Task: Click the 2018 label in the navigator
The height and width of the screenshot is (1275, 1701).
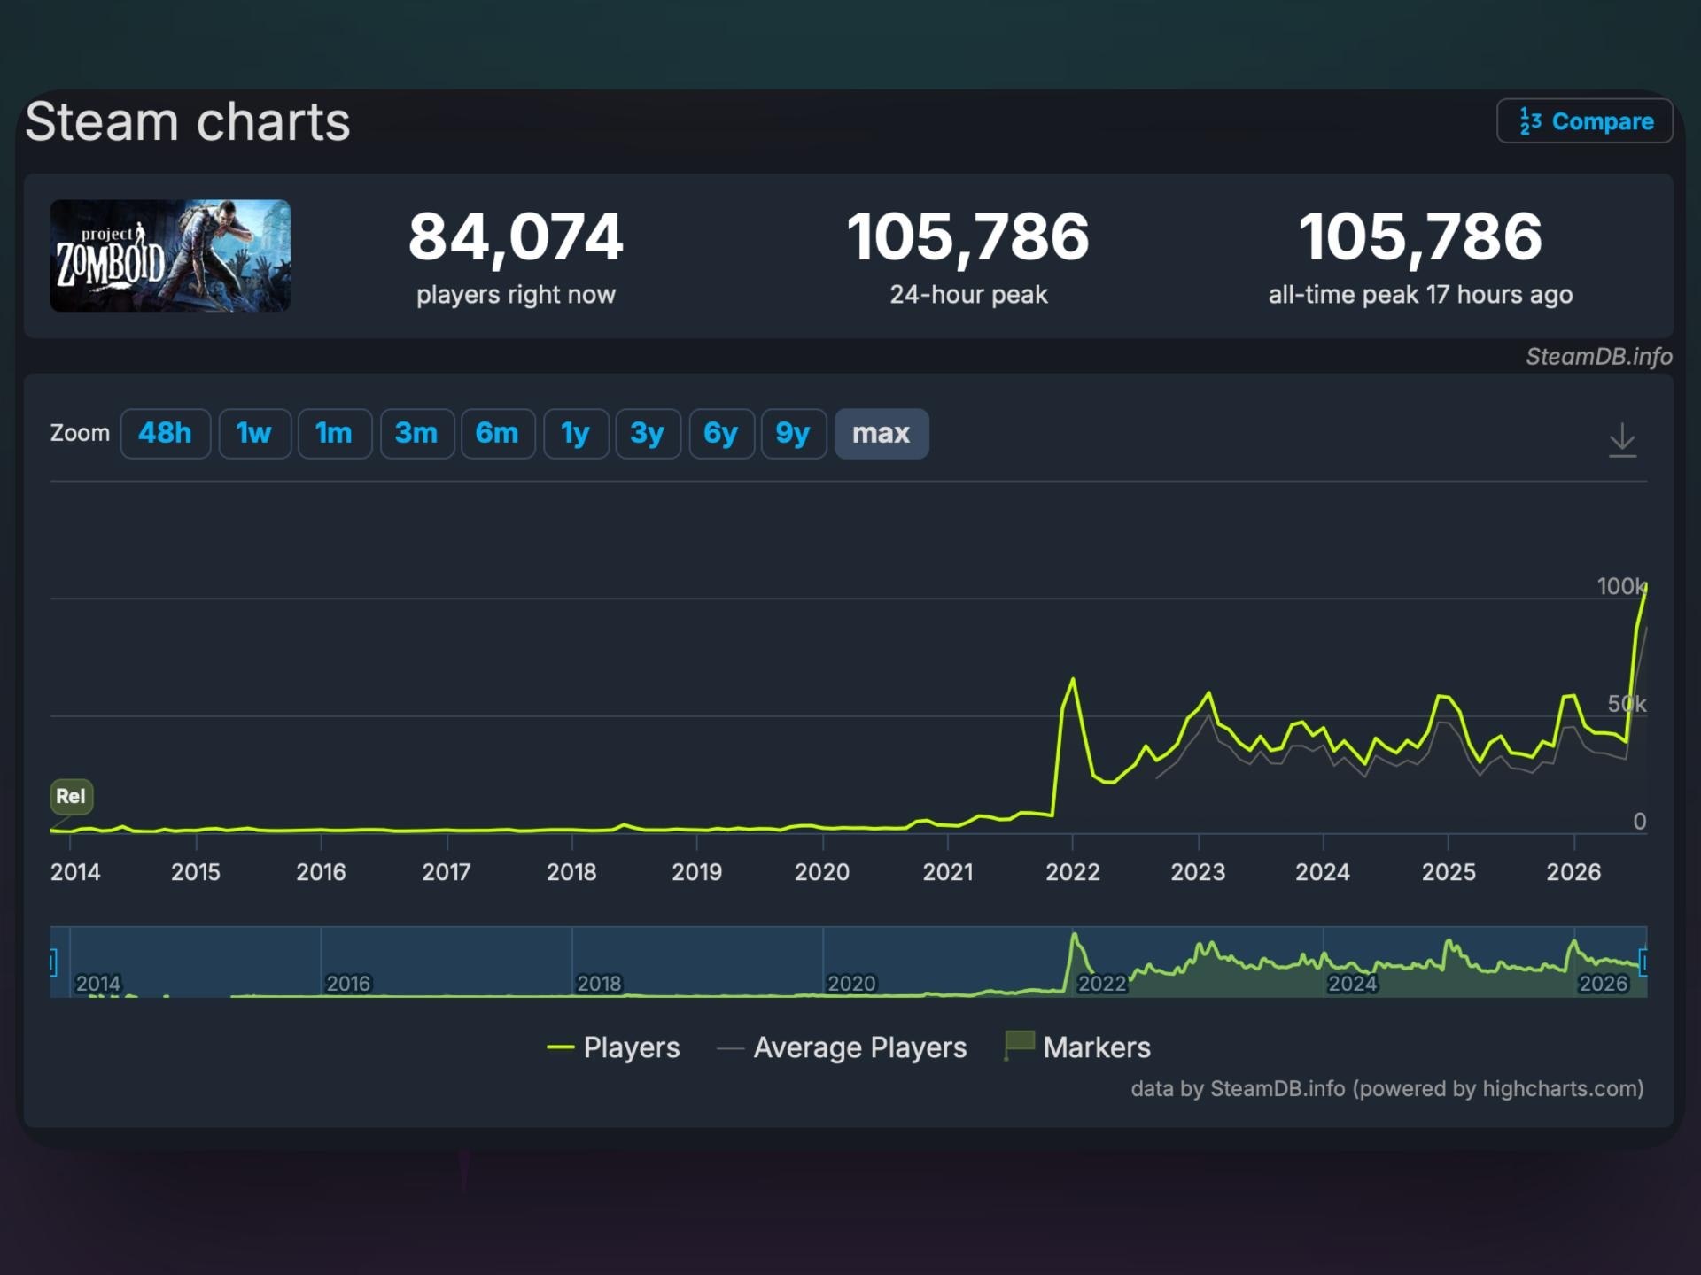Action: point(599,984)
